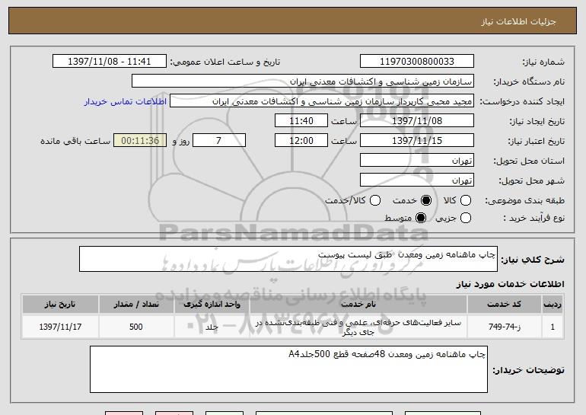Viewport: 586px width, 415px height.
Task: Click the validity date field 1397/11/15
Action: [417, 141]
